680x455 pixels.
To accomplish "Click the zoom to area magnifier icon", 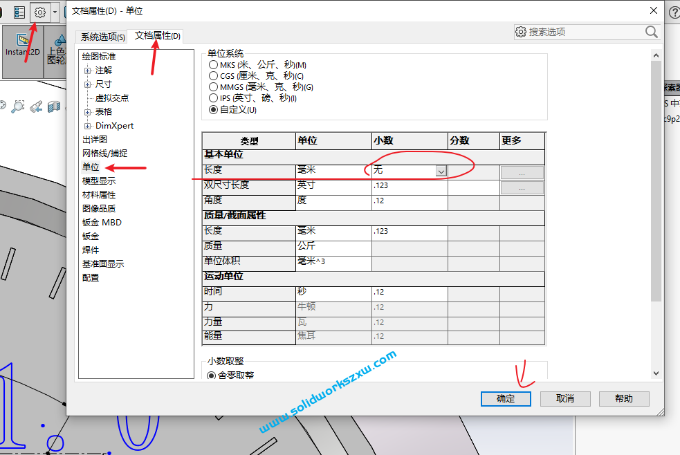I will (19, 106).
